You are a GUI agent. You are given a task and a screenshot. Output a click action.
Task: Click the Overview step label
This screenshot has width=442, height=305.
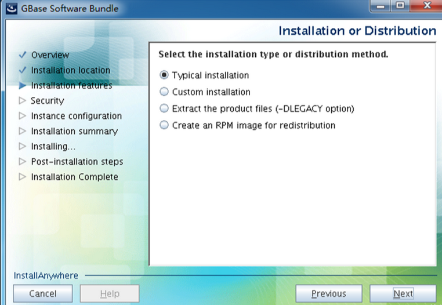[50, 55]
